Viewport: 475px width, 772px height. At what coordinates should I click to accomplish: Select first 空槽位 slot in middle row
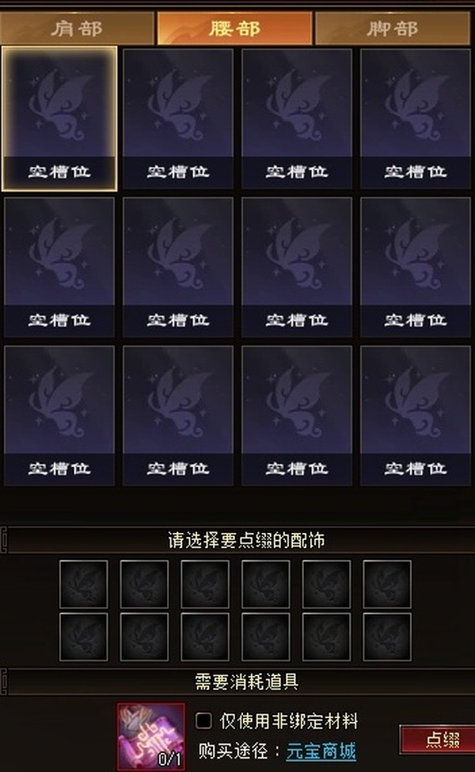tap(59, 268)
